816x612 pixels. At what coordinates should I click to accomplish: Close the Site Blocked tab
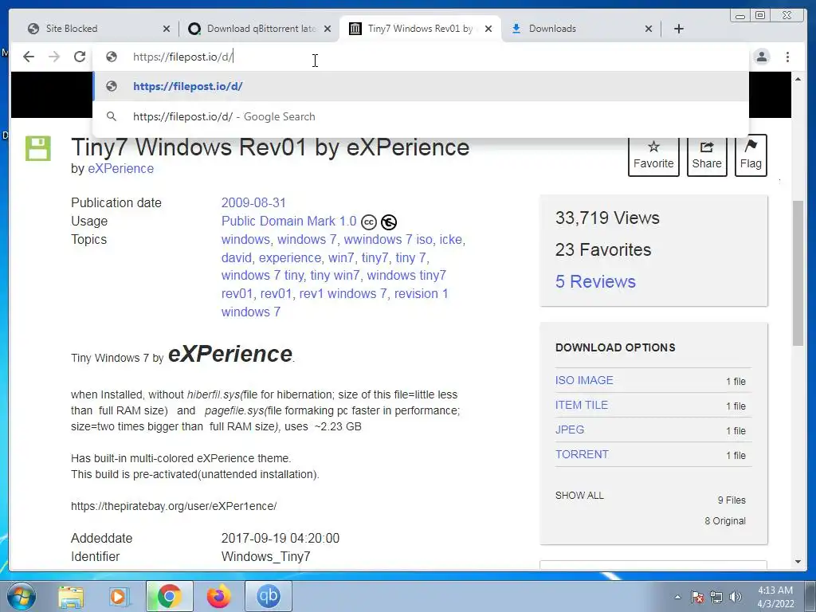pos(166,29)
